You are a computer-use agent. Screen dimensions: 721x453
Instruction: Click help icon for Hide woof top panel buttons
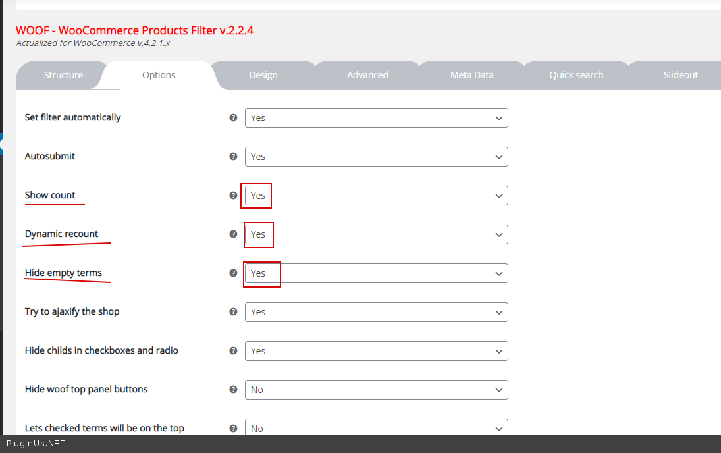tap(233, 390)
